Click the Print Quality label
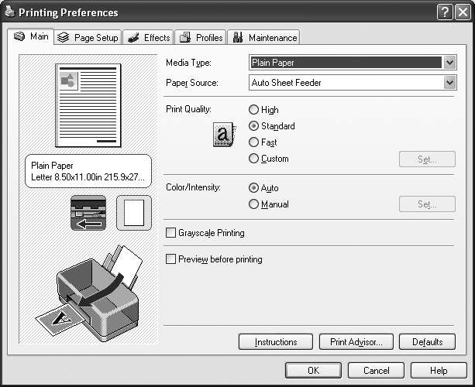The height and width of the screenshot is (387, 475). (188, 109)
